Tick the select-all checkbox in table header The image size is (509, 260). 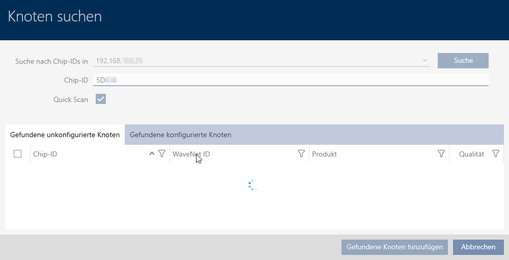(18, 154)
